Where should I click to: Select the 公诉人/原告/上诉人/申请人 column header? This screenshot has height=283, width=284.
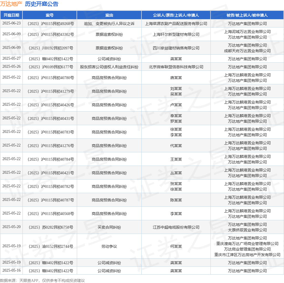(x=176, y=15)
